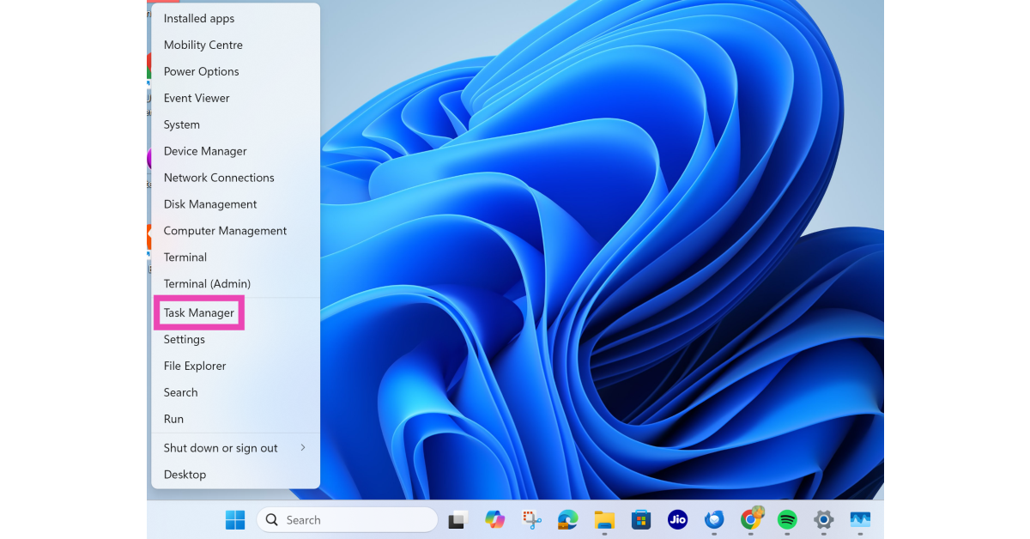Viewport: 1030px width, 539px height.
Task: Open Google Chrome from the taskbar
Action: point(751,520)
